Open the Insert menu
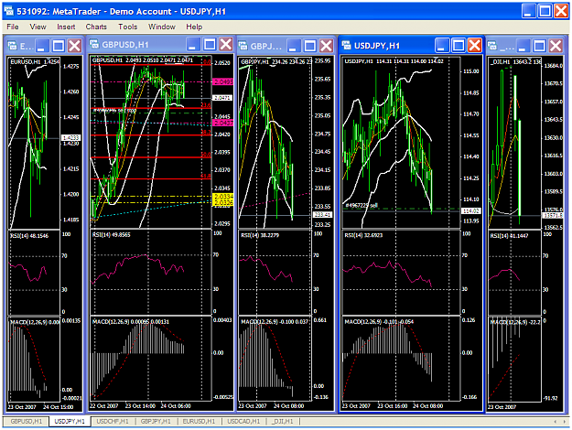 coord(66,27)
